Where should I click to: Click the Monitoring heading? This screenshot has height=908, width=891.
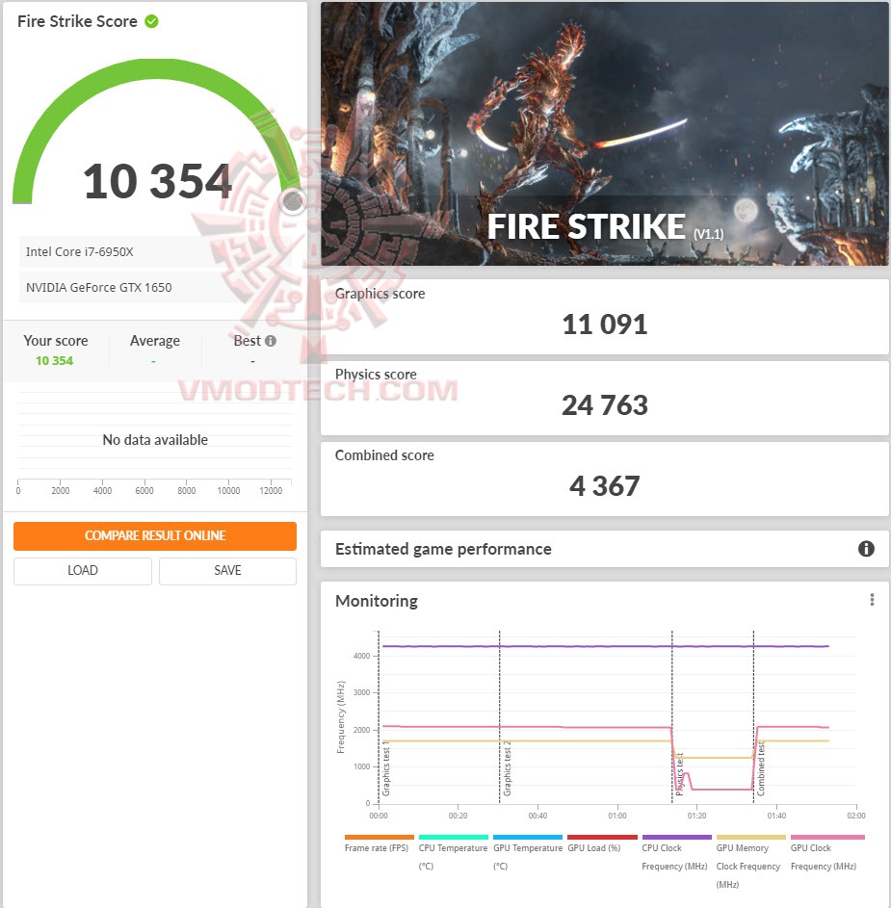point(377,601)
